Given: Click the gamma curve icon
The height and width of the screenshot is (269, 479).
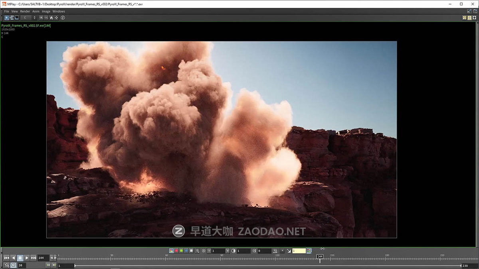Looking at the screenshot, I should (289, 251).
